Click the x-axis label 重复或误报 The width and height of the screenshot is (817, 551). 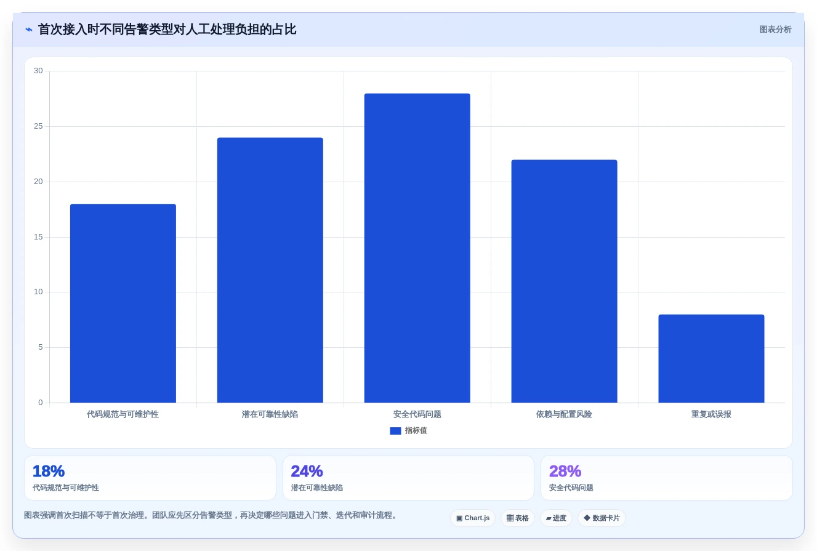click(711, 414)
